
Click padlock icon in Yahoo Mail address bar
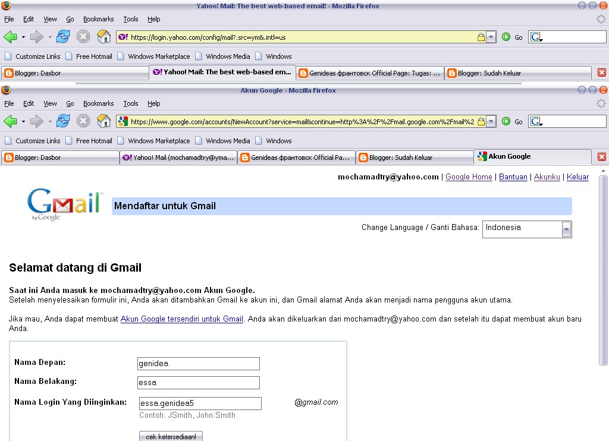481,37
